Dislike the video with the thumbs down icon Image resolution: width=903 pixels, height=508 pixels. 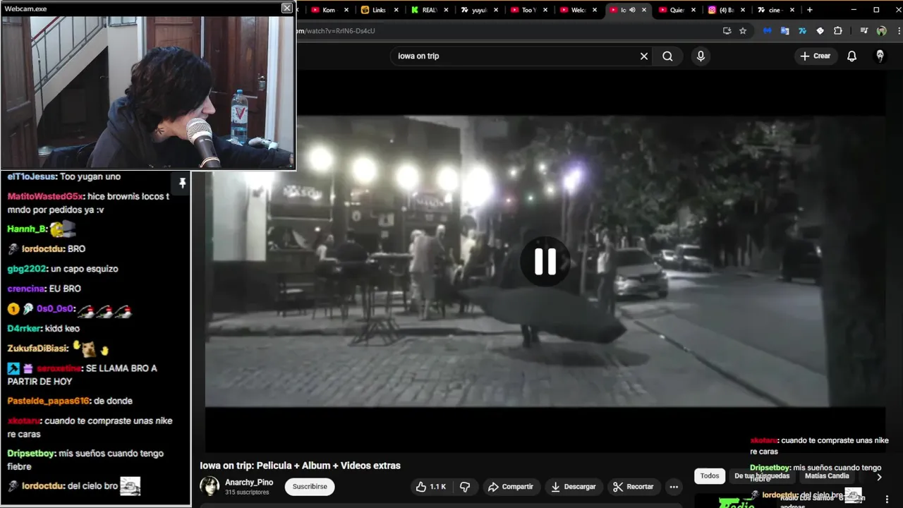465,487
